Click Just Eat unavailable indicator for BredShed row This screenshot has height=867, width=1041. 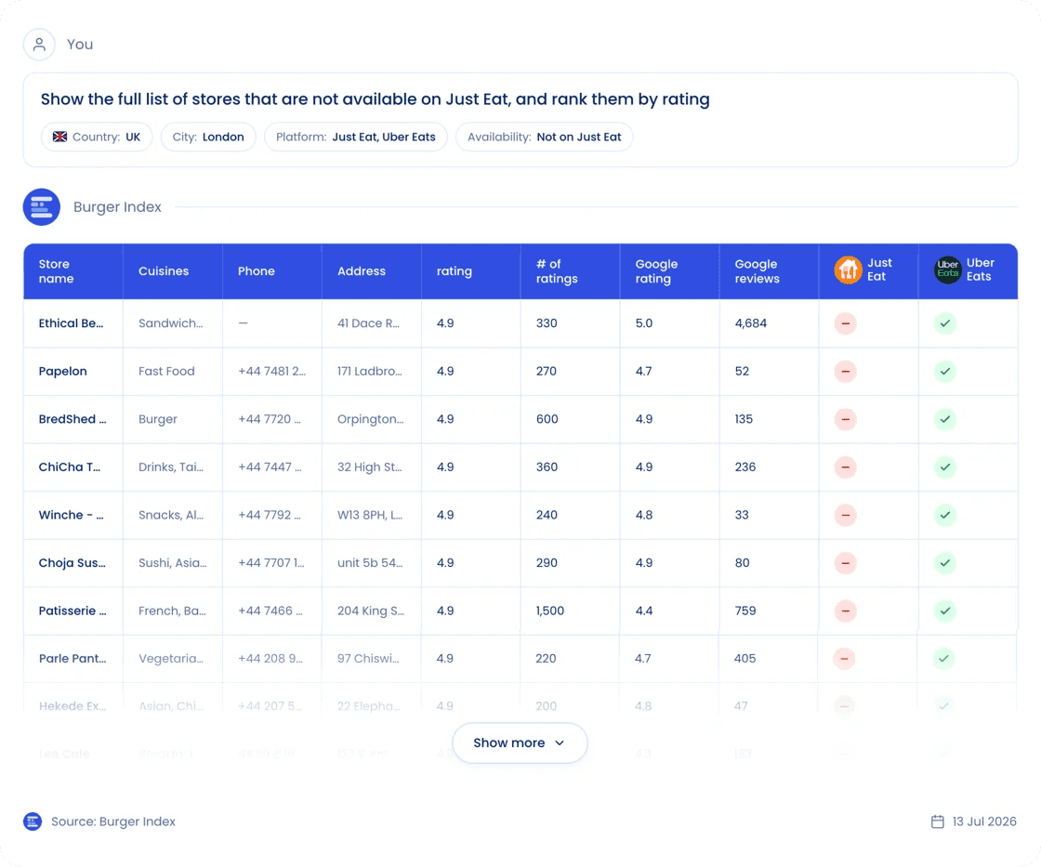tap(845, 419)
